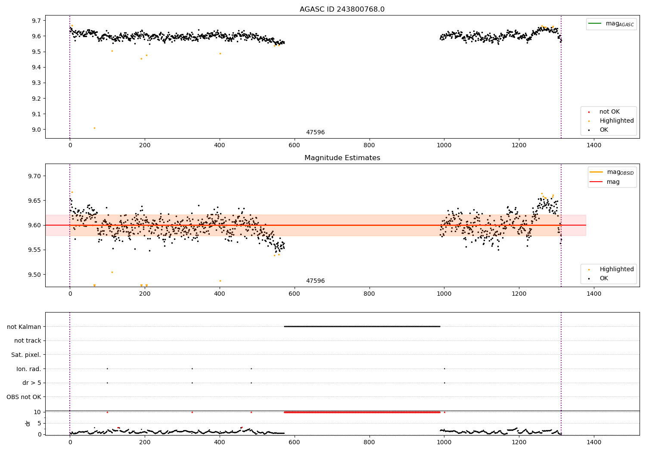This screenshot has width=646, height=452.
Task: Click the 9.0 y-axis tick in top plot
Action: point(36,130)
